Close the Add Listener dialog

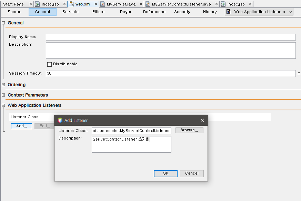click(x=202, y=120)
